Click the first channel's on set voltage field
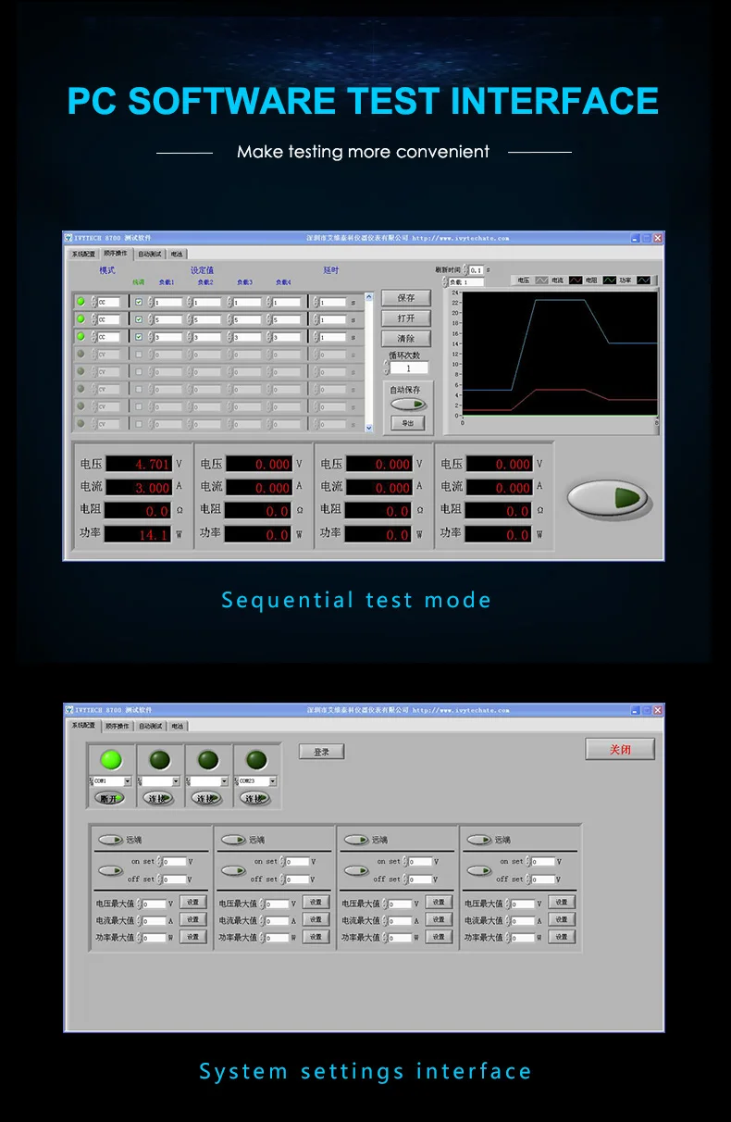Viewport: 731px width, 1122px height. coord(174,862)
